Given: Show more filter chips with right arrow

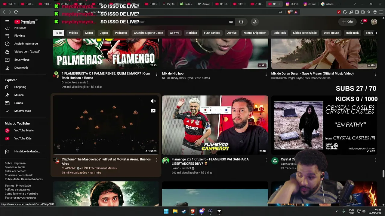Looking at the screenshot, I should click(x=376, y=33).
